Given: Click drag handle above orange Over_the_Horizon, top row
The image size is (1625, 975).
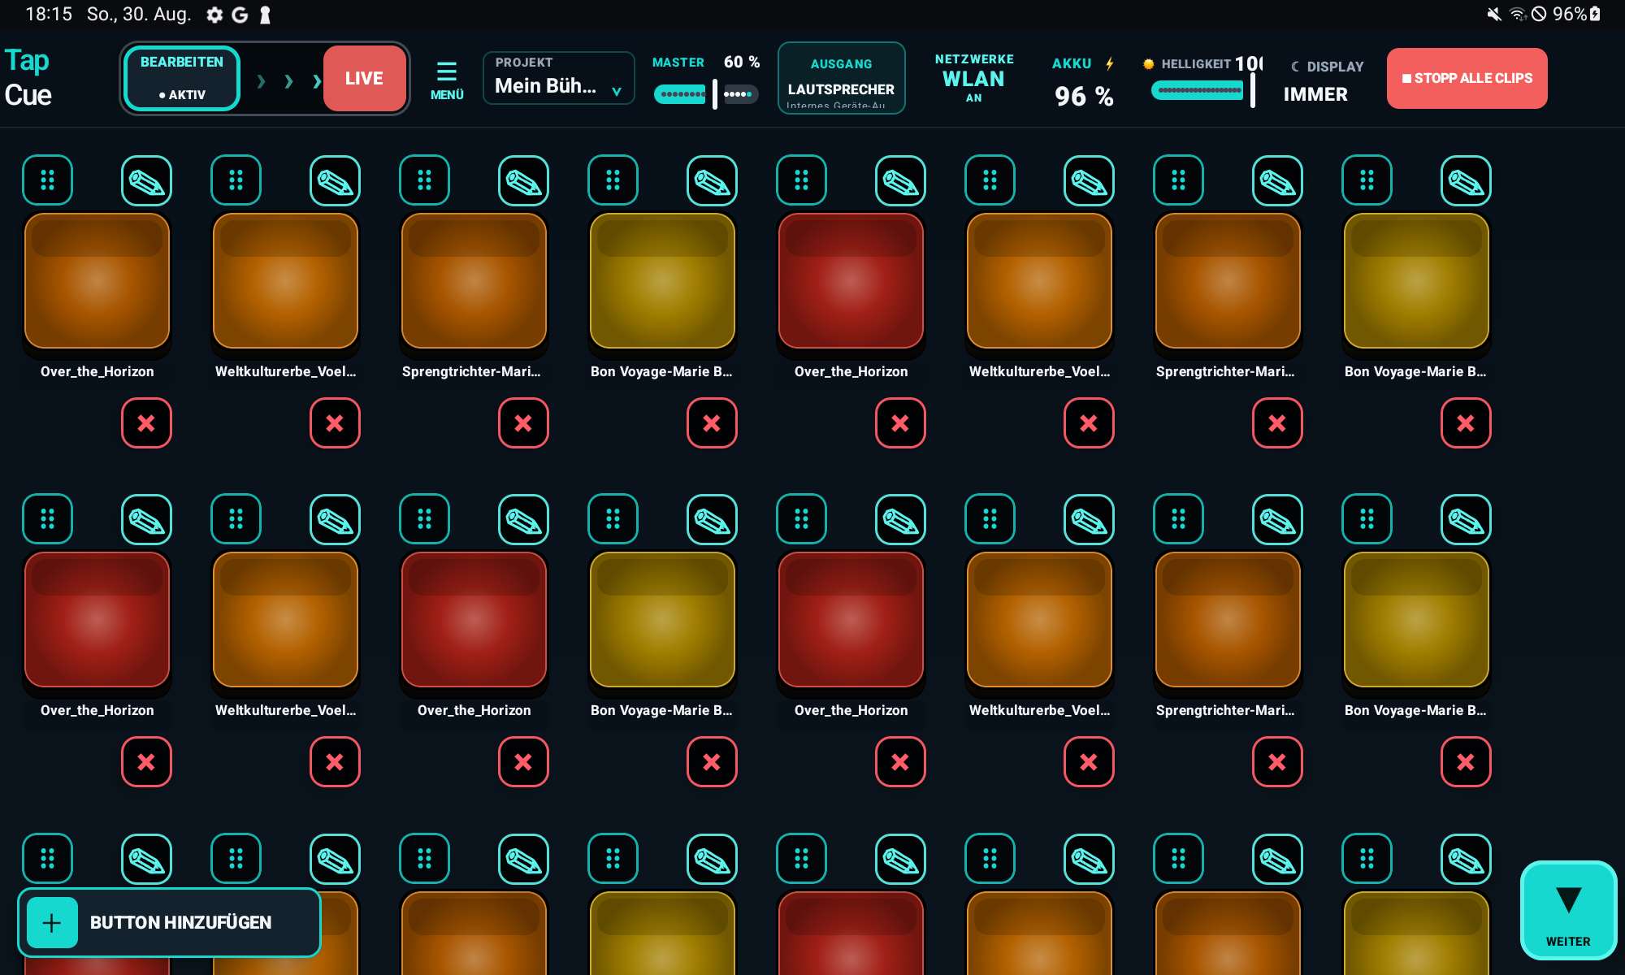Looking at the screenshot, I should click(x=47, y=180).
